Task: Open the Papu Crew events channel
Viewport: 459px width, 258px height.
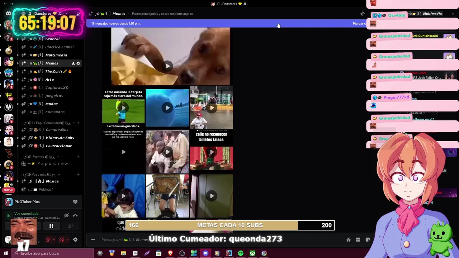Action: tap(51, 164)
